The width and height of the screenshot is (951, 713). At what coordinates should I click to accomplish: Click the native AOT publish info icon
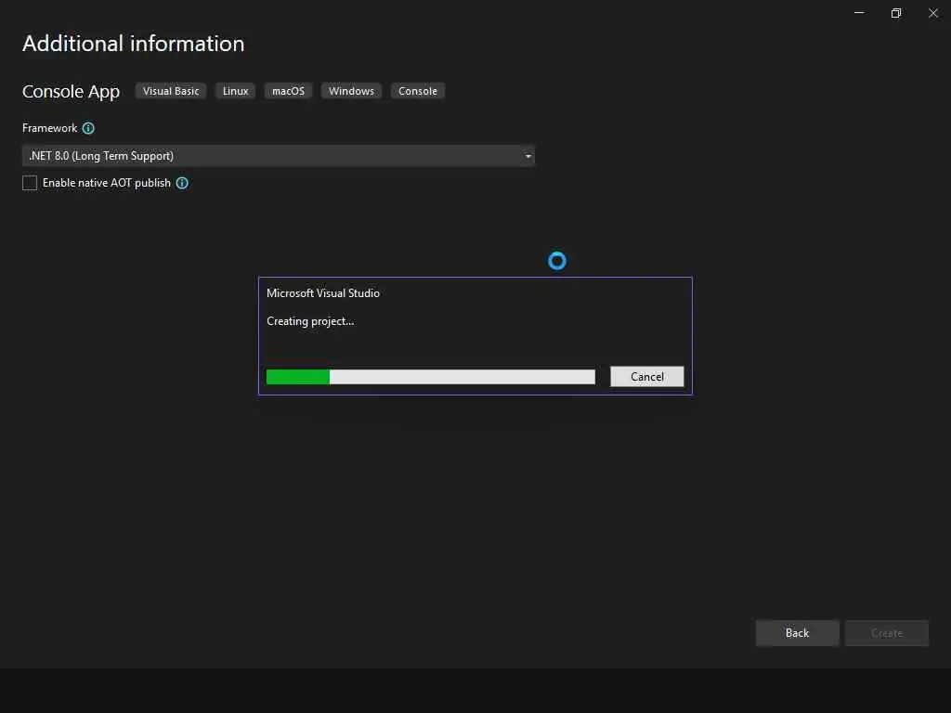(x=182, y=183)
